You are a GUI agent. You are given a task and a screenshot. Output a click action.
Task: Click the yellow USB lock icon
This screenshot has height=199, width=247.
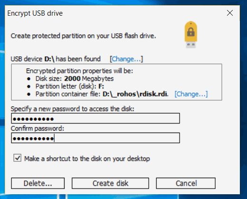191,35
